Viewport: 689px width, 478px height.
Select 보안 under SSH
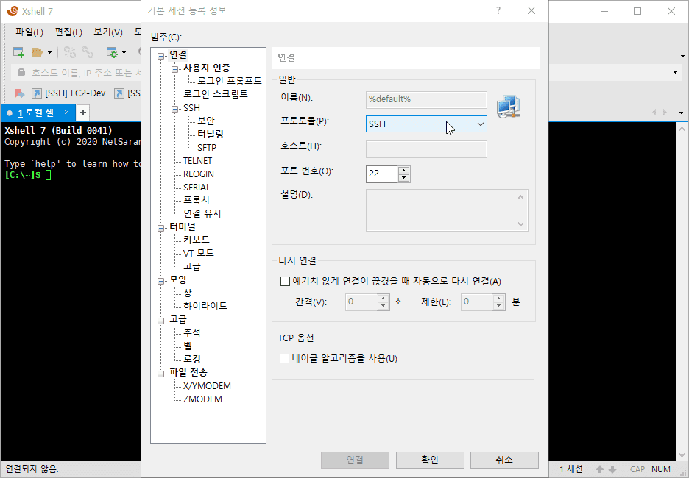click(205, 121)
